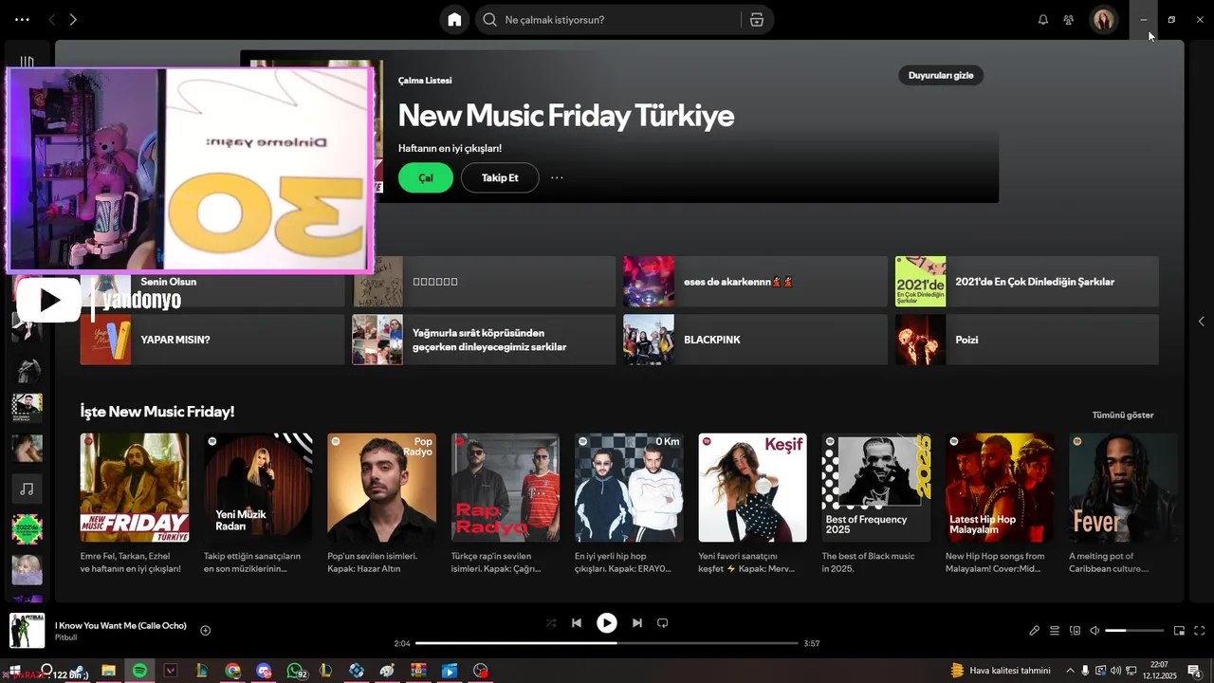This screenshot has height=683, width=1214.
Task: Navigate forward with the right arrow
Action: tap(73, 19)
